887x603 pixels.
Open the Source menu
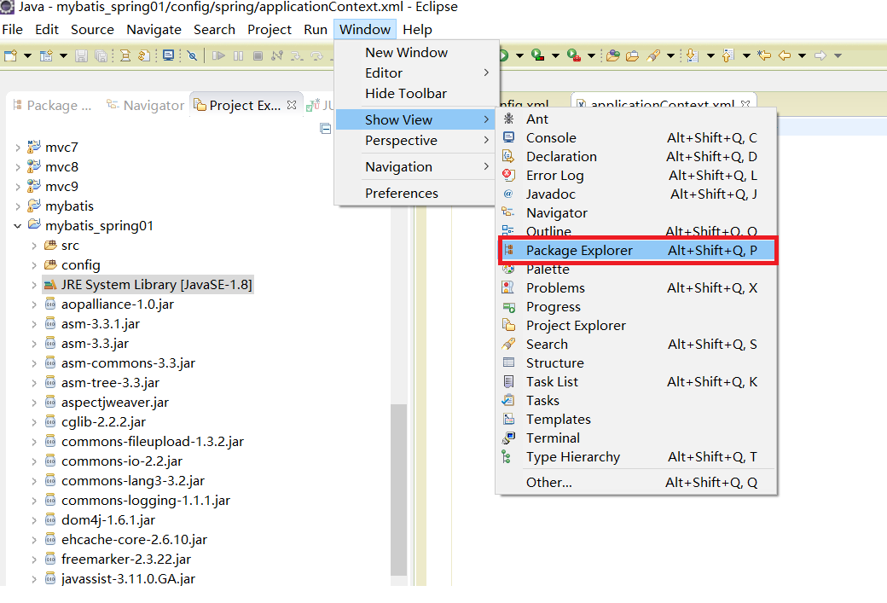pyautogui.click(x=92, y=29)
